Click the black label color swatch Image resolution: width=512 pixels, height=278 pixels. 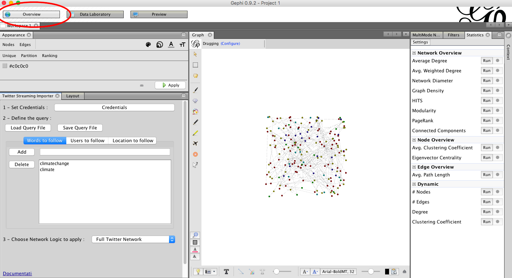[387, 272]
